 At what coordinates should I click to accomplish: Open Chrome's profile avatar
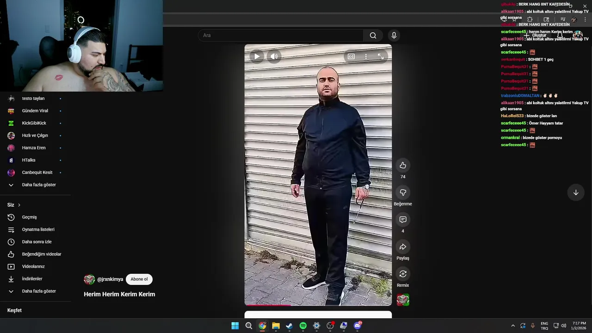point(574,19)
